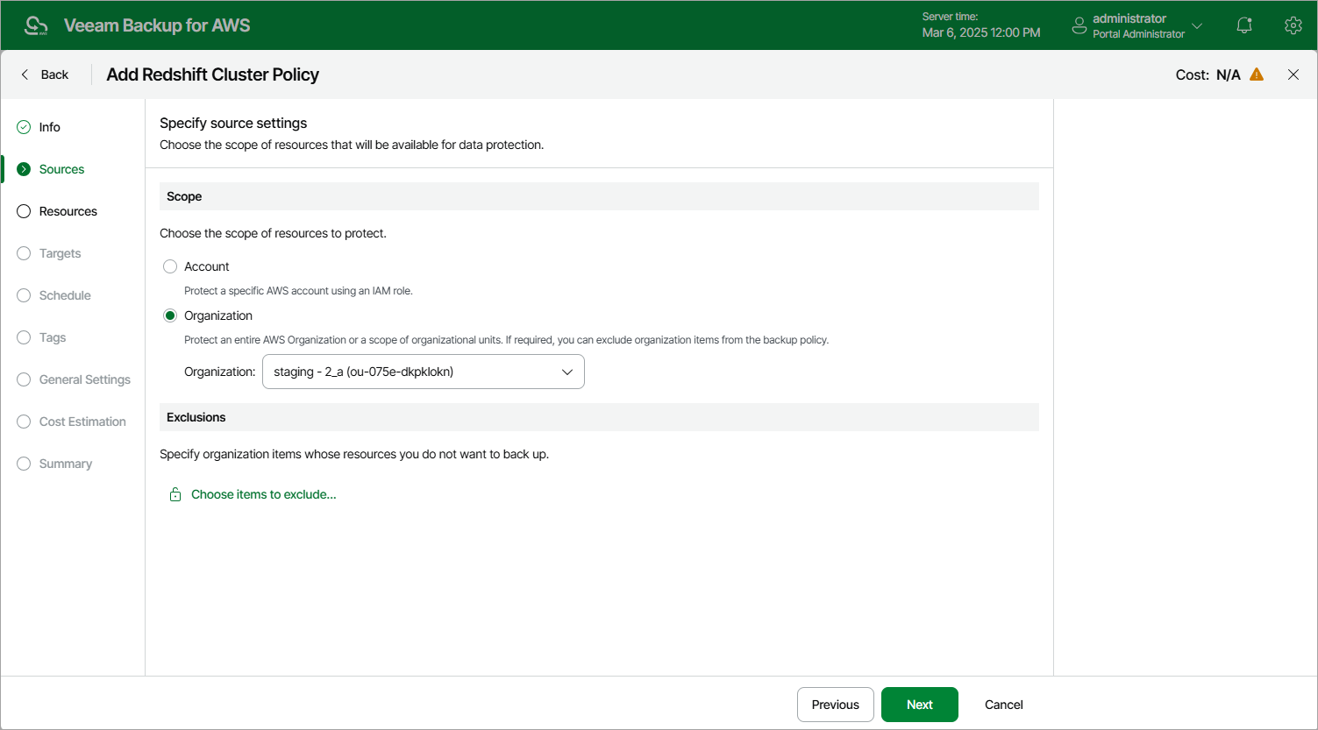Open the Organization dropdown list
Viewport: 1318px width, 730px height.
423,372
